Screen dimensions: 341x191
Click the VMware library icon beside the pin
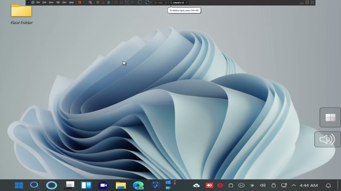[33, 2]
